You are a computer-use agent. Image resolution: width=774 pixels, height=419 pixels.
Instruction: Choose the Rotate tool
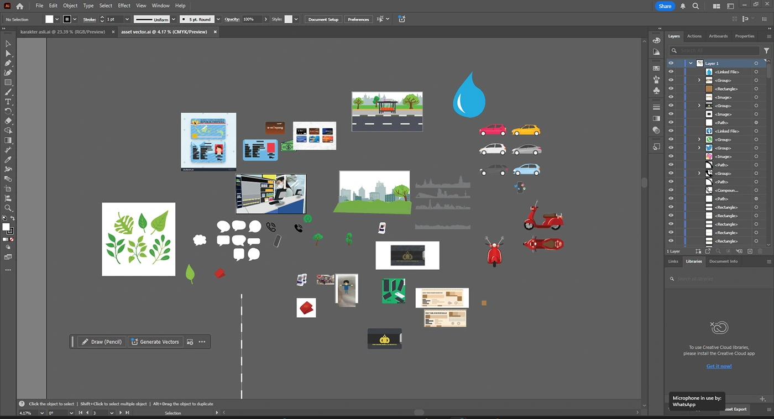coord(8,111)
